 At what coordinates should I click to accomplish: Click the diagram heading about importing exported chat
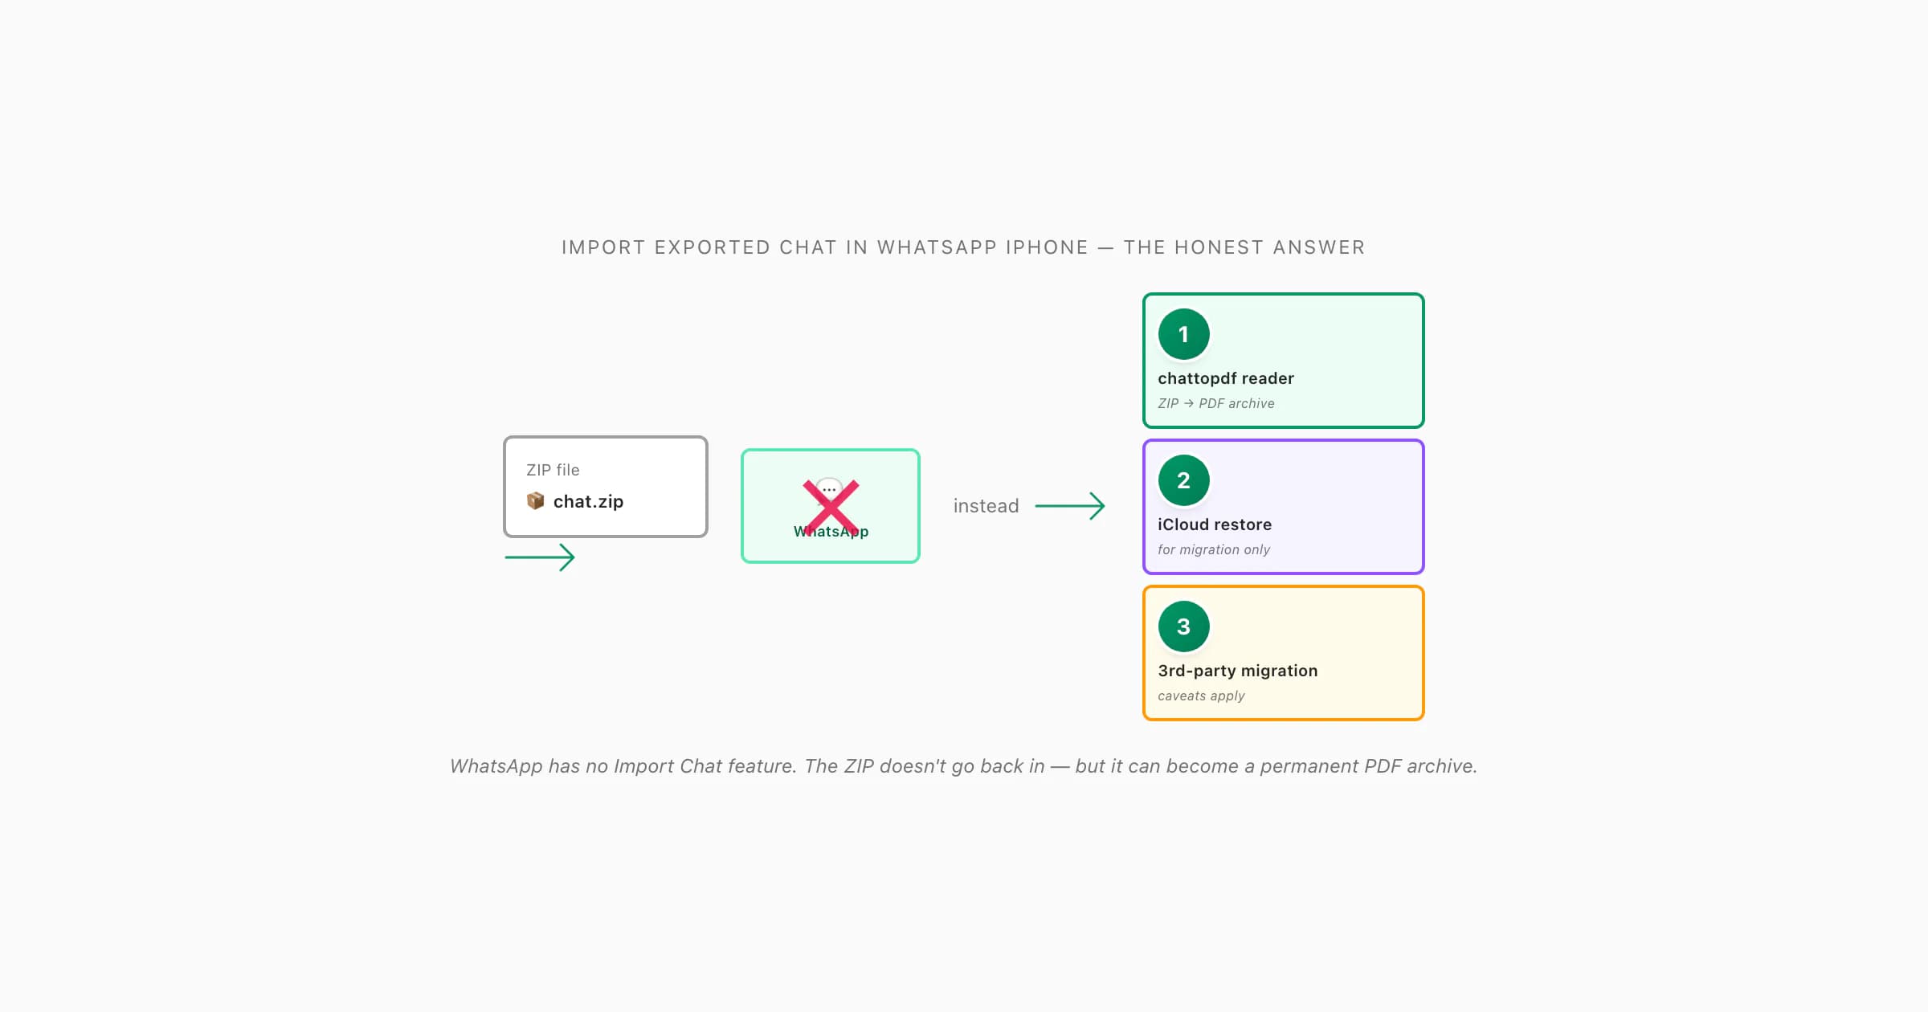[963, 247]
